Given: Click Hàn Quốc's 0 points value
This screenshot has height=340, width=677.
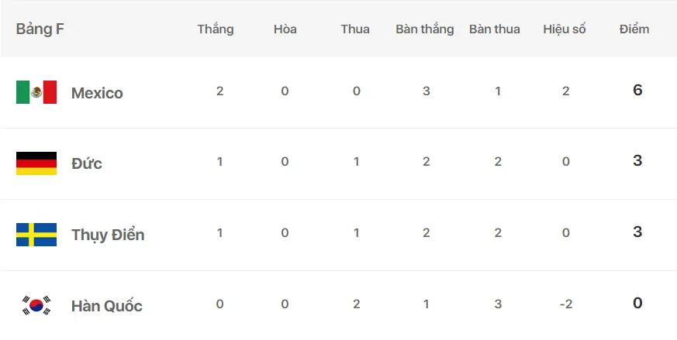Looking at the screenshot, I should tap(637, 304).
